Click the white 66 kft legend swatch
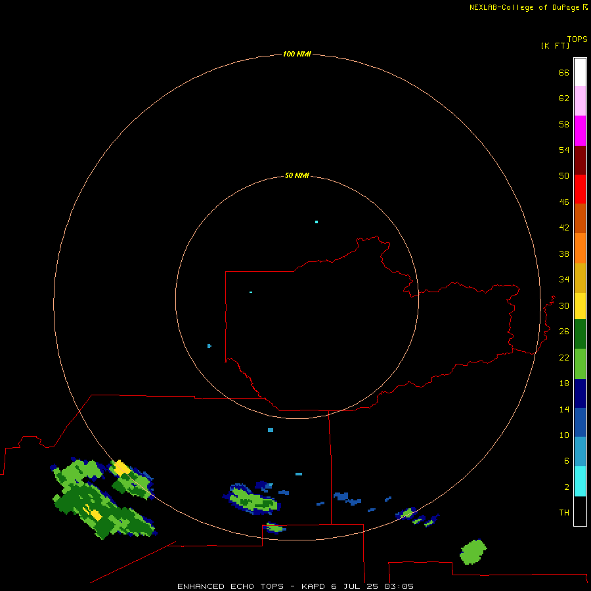 [x=580, y=72]
